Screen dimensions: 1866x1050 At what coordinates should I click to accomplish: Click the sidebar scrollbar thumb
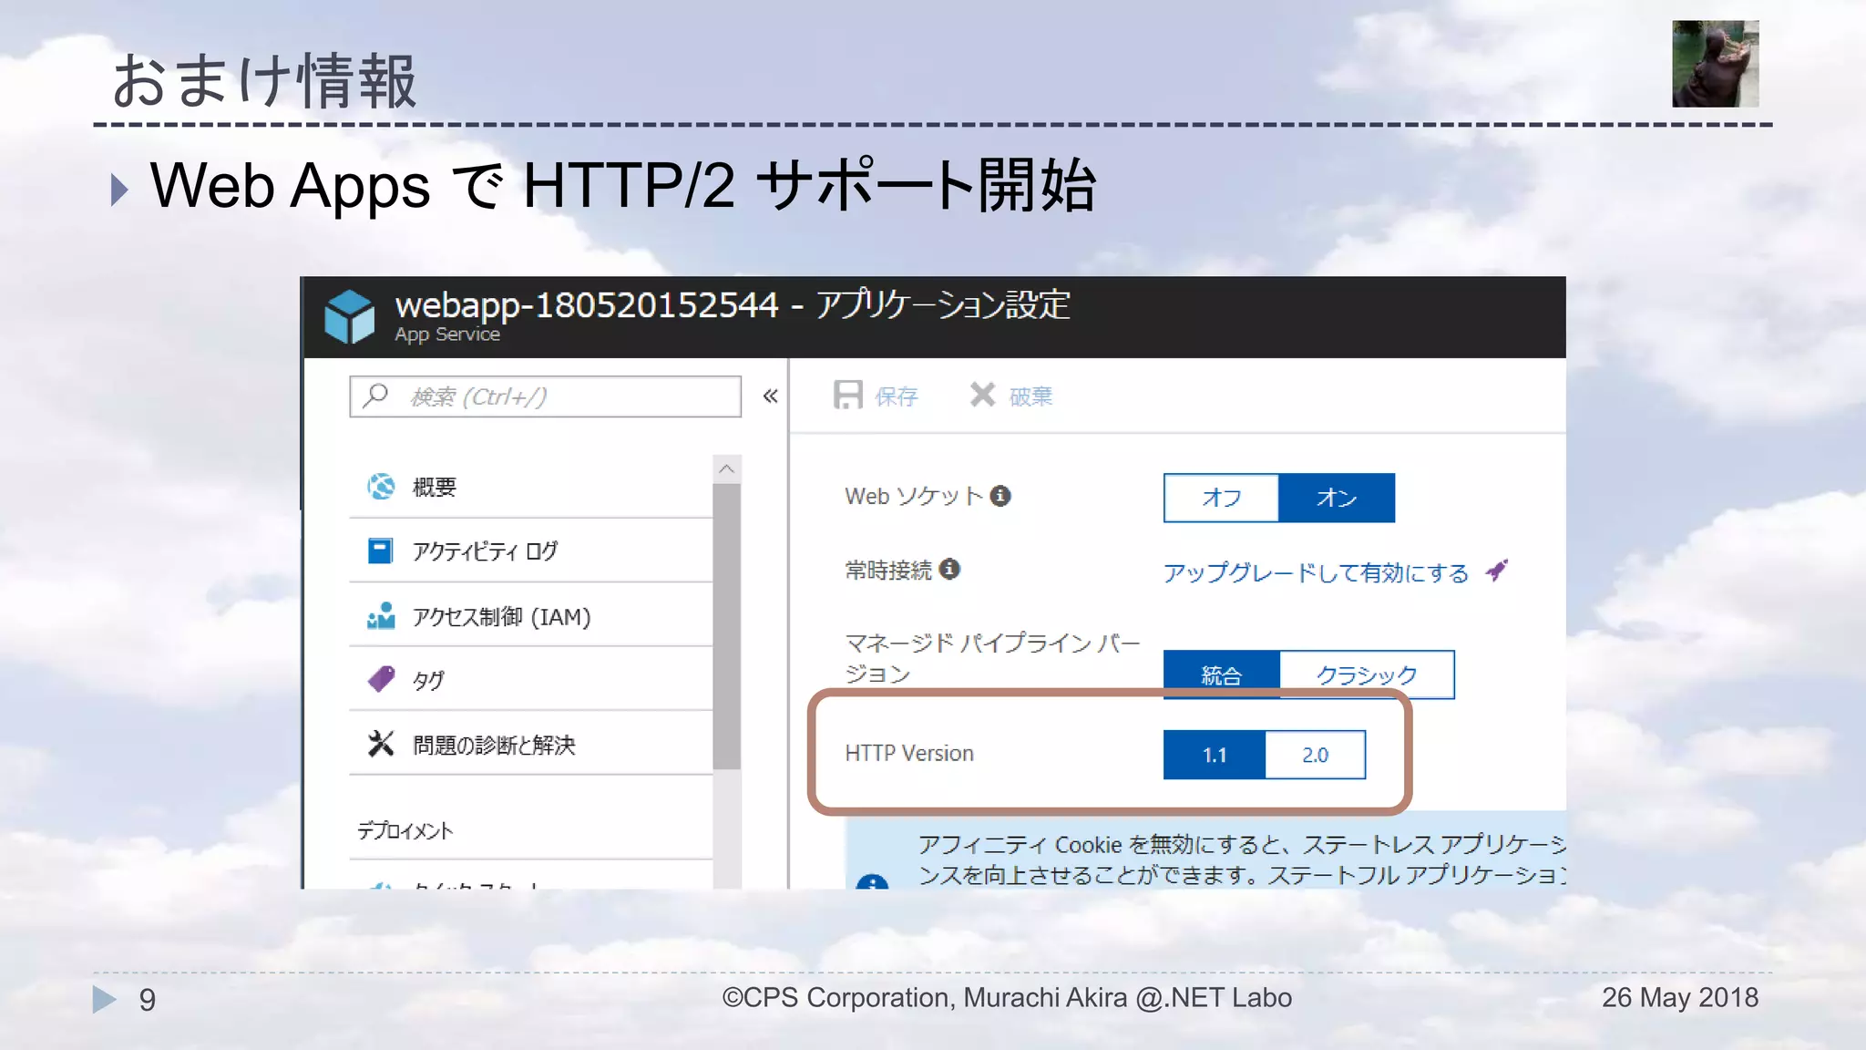pyautogui.click(x=726, y=626)
